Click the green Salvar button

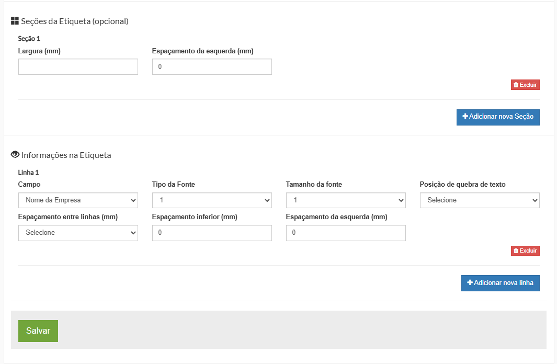coord(38,331)
